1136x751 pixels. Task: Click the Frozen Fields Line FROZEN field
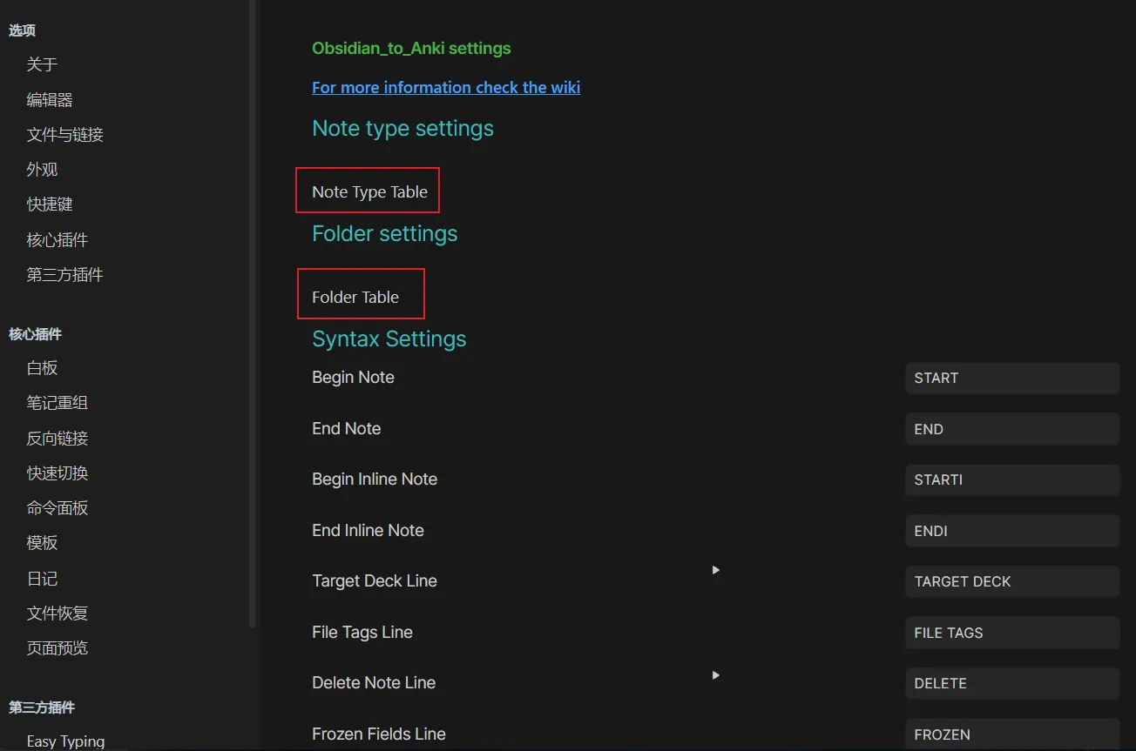tap(1012, 734)
